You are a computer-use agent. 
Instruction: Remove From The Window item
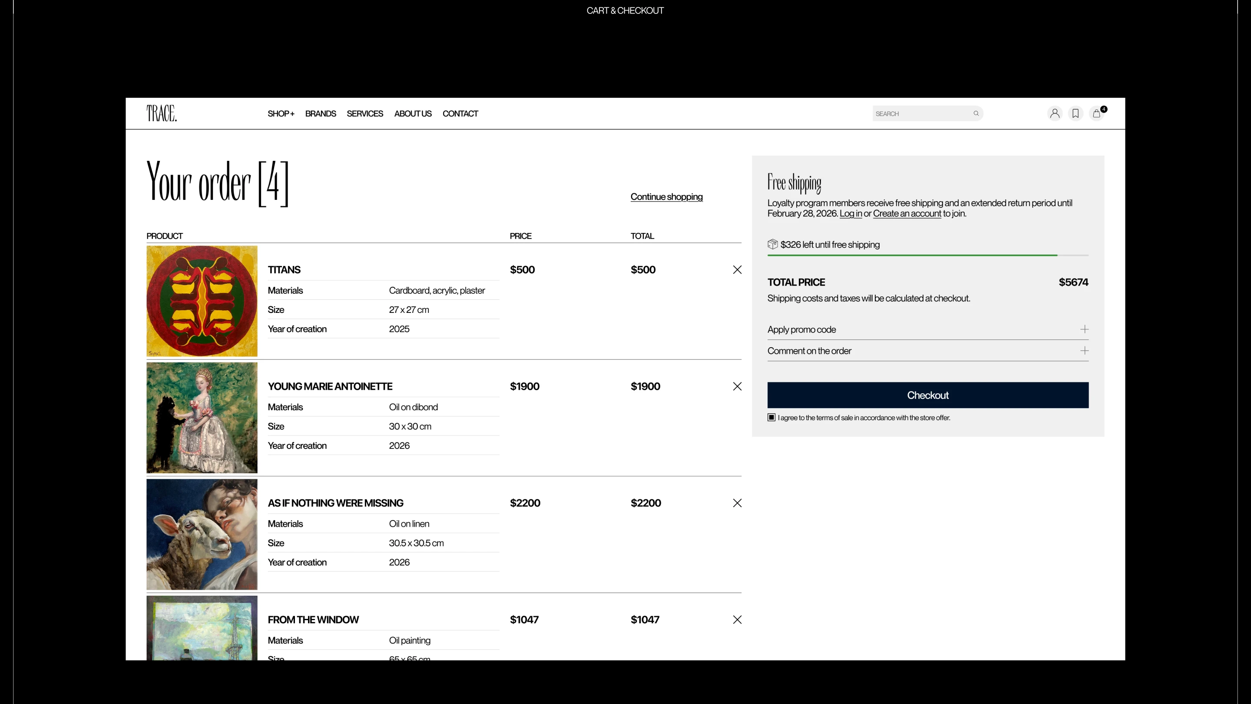737,619
